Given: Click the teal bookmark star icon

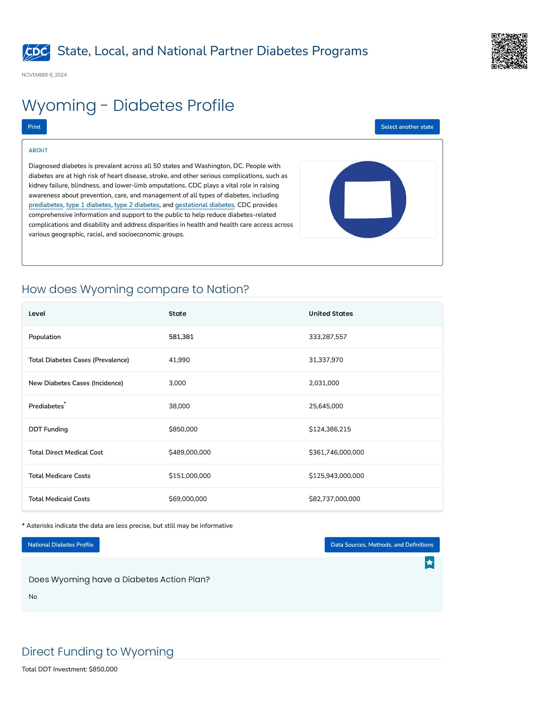Looking at the screenshot, I should pyautogui.click(x=429, y=562).
